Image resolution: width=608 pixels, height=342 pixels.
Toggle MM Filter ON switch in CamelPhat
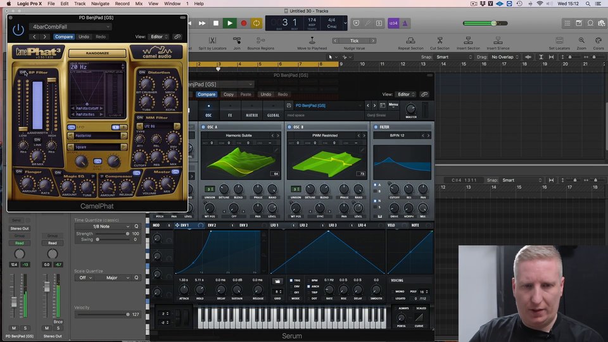pos(140,118)
